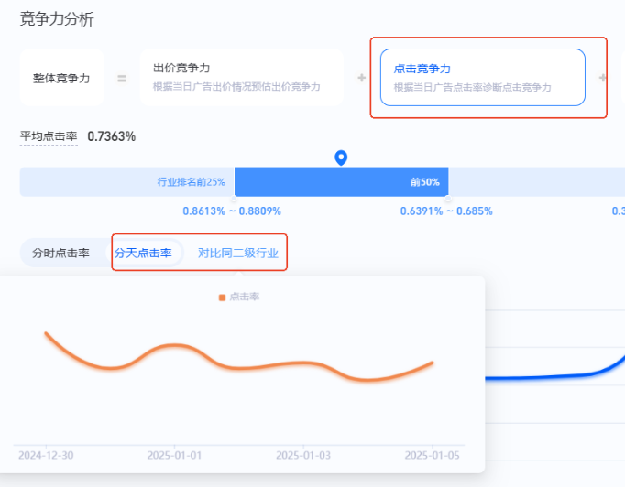Click the 前50% blue bar segment
625x487 pixels.
[341, 181]
